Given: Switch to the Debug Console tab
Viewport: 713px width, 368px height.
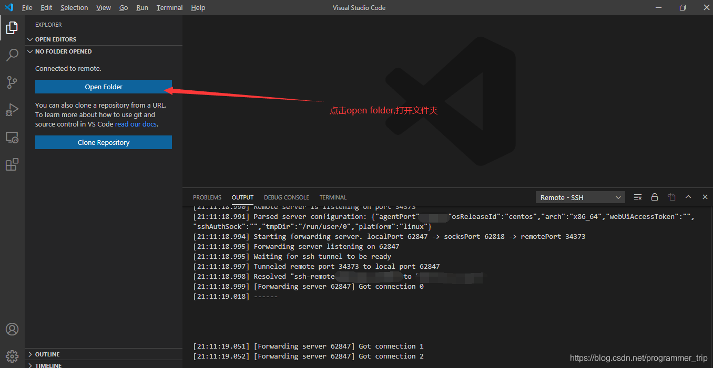Looking at the screenshot, I should coord(287,197).
